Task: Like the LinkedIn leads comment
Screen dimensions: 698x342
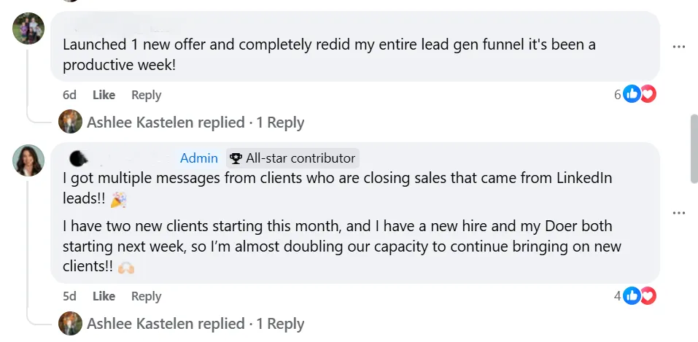Action: (x=104, y=296)
